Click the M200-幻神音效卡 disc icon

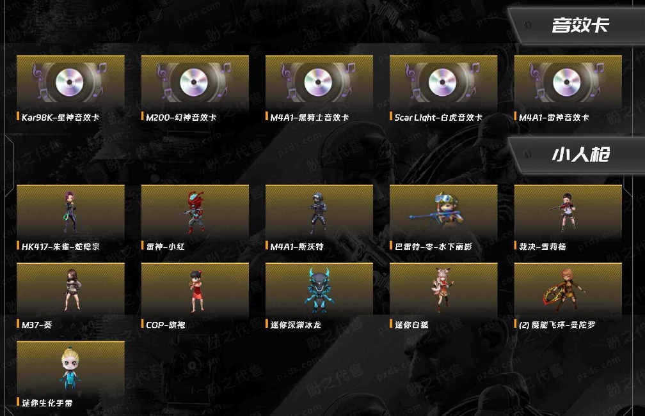(x=195, y=82)
